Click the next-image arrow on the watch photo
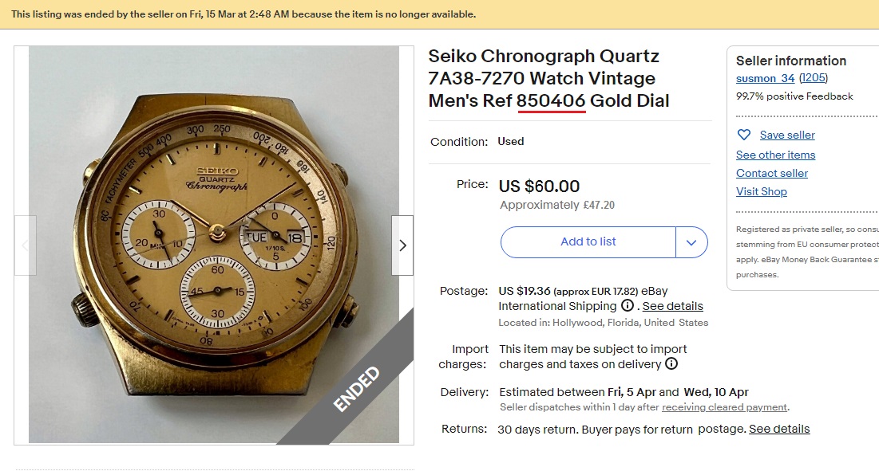The image size is (879, 471). [402, 245]
